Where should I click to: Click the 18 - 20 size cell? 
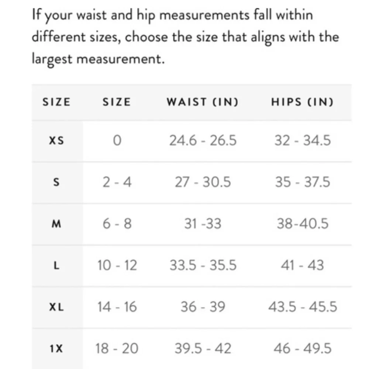pos(117,349)
